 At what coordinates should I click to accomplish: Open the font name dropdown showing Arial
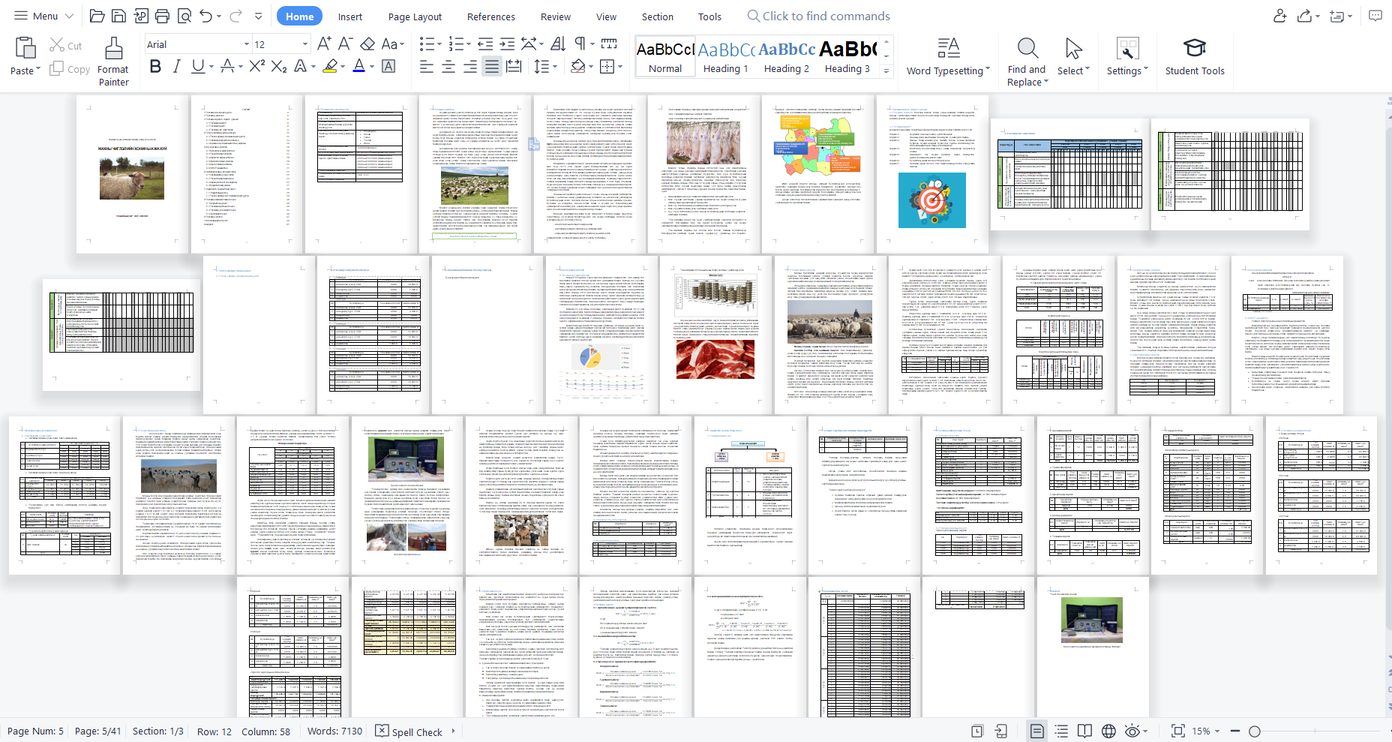pos(198,44)
